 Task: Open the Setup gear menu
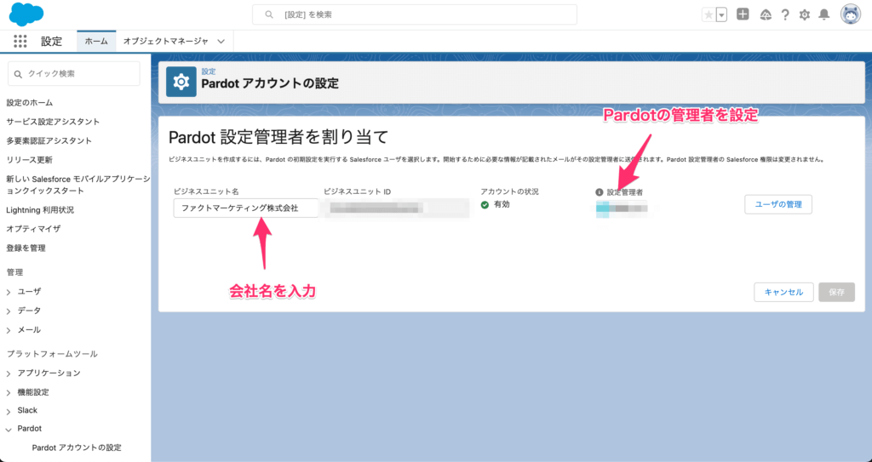coord(804,14)
